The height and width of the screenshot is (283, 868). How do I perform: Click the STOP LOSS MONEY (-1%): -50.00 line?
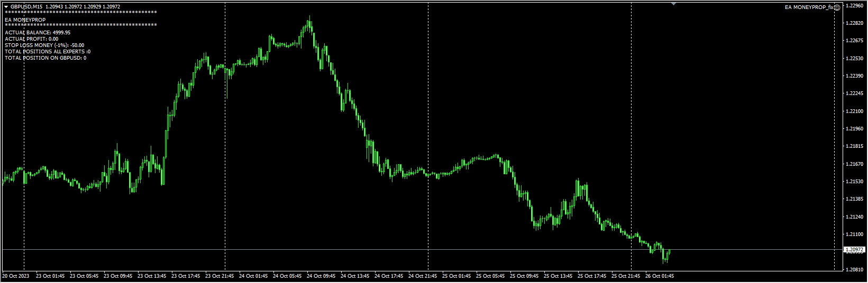click(x=44, y=45)
